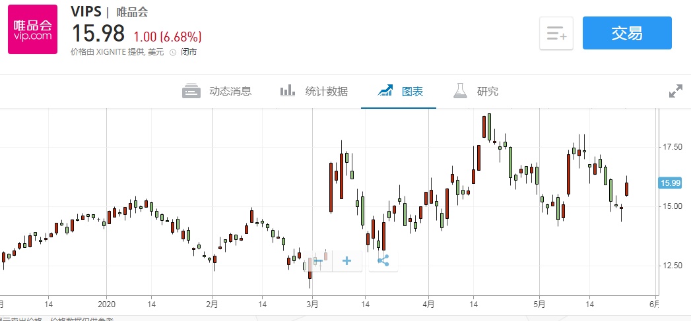Image resolution: width=691 pixels, height=321 pixels.
Task: Expand chart to full screen
Action: click(675, 92)
